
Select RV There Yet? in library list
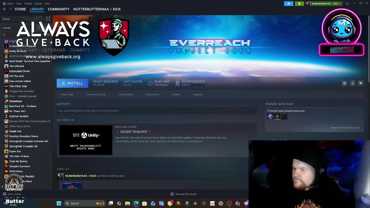pyautogui.click(x=17, y=111)
